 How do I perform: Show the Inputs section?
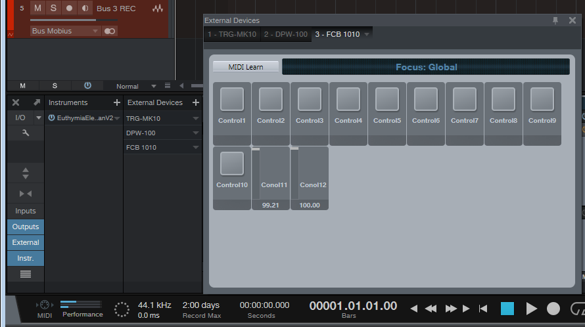26,211
